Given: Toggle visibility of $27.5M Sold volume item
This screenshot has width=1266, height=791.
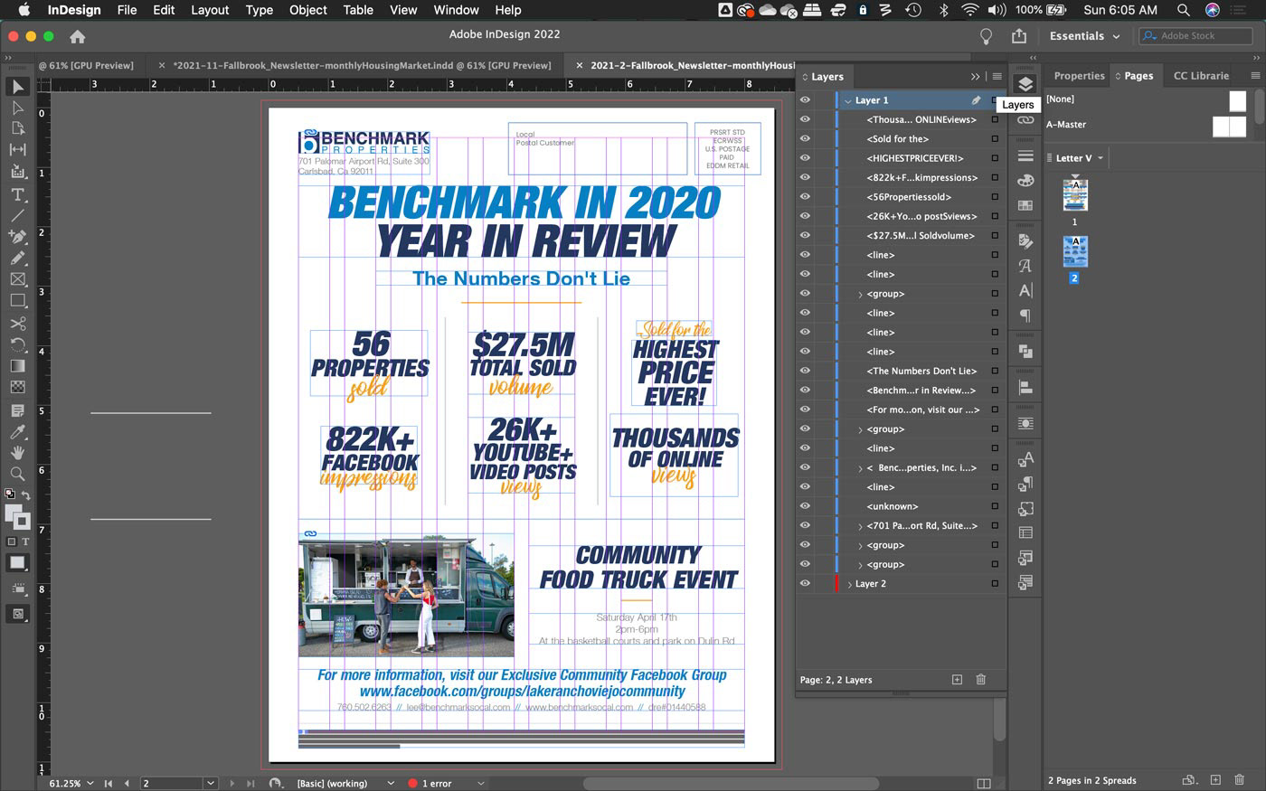Looking at the screenshot, I should 805,235.
